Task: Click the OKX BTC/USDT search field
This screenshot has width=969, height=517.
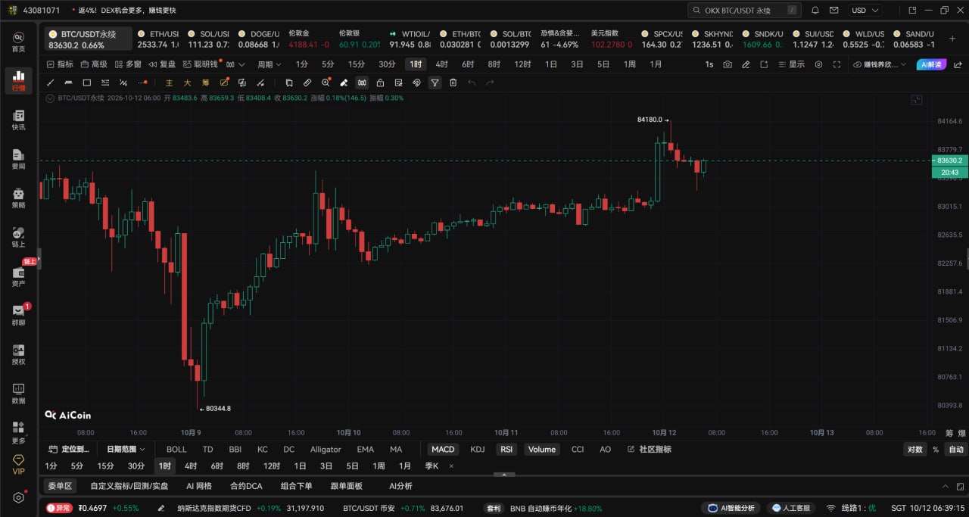Action: [744, 11]
